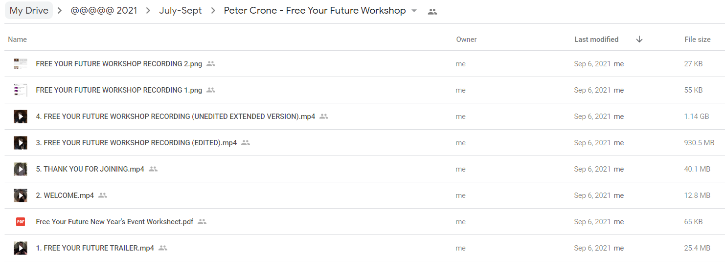Go to My Drive in the breadcrumb
The width and height of the screenshot is (725, 272).
tap(29, 11)
